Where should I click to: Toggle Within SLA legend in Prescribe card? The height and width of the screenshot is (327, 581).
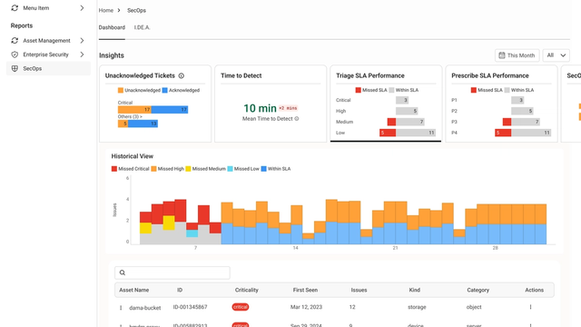point(518,90)
